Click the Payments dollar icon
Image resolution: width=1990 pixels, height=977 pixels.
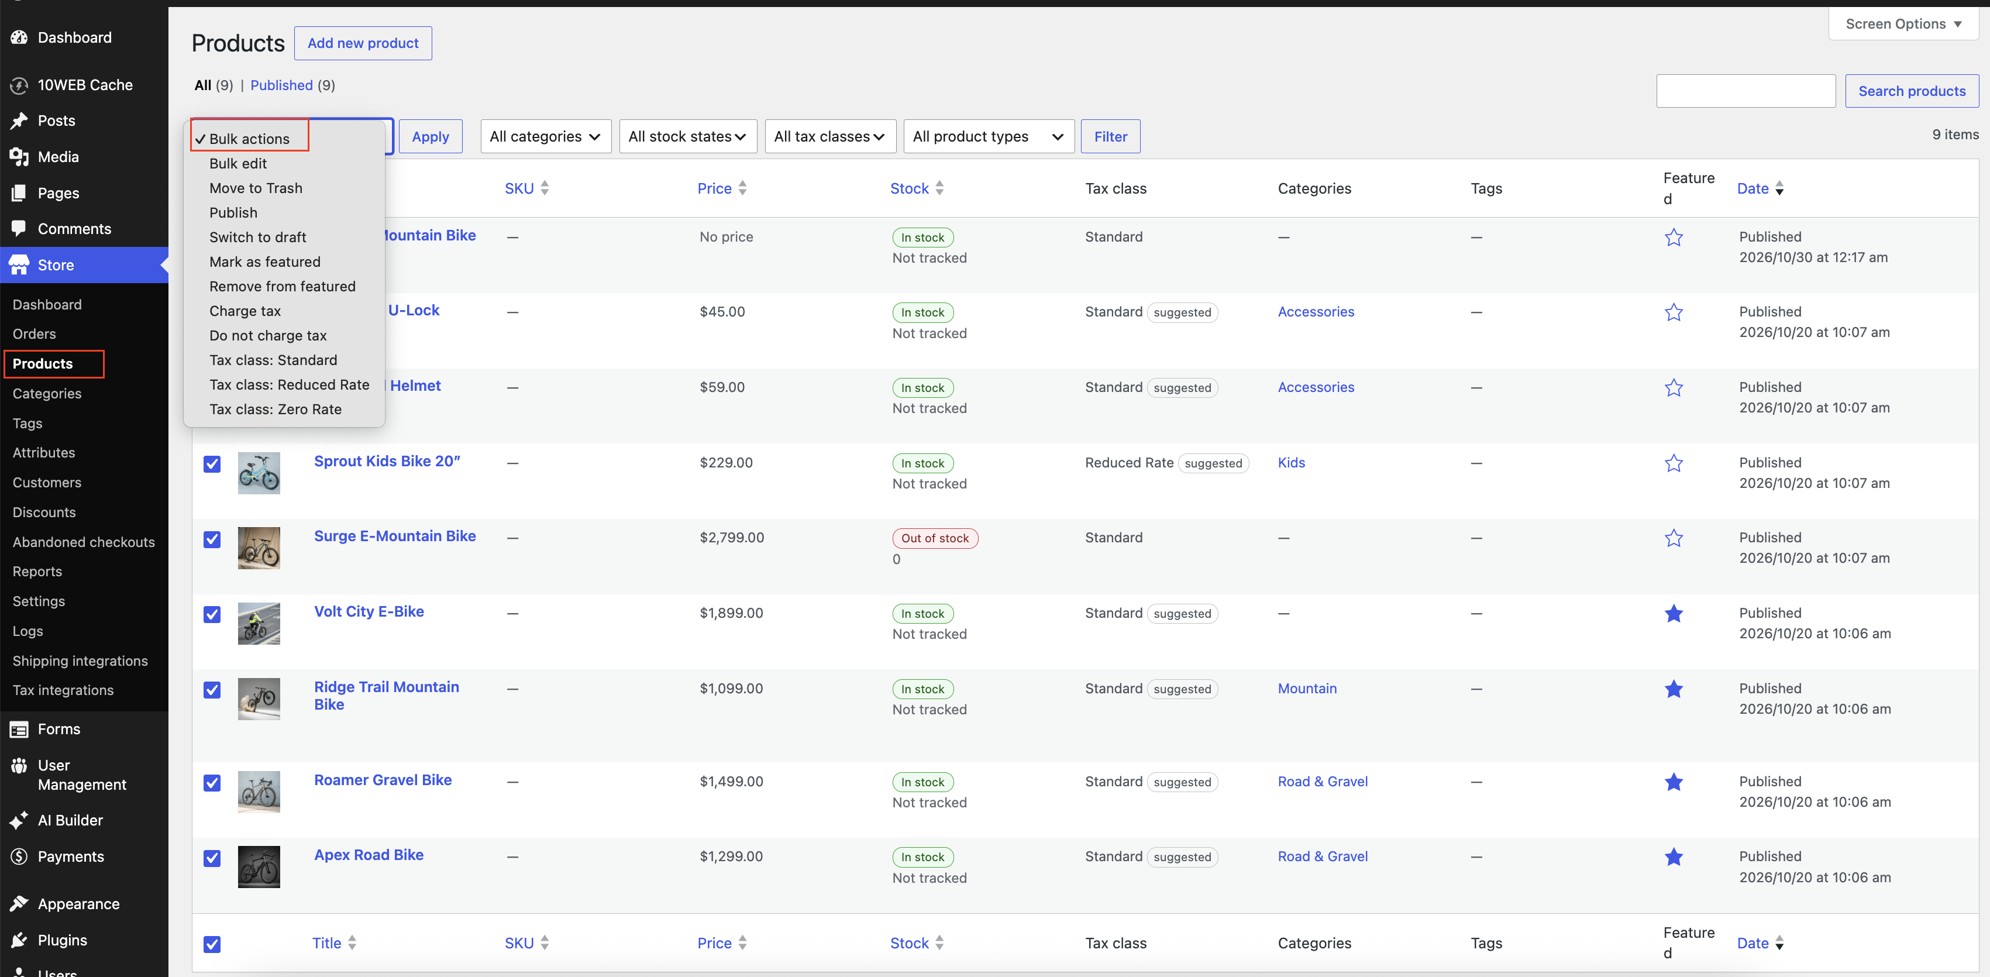click(19, 856)
